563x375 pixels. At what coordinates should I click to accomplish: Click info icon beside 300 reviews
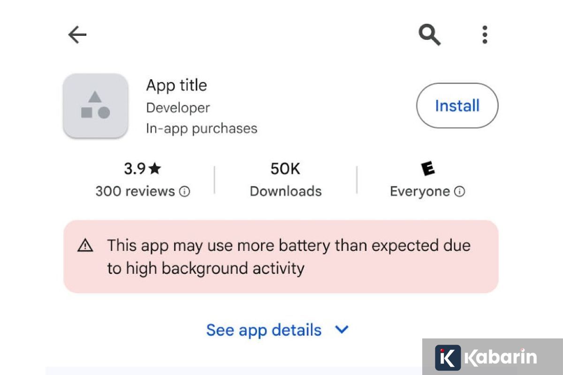185,192
